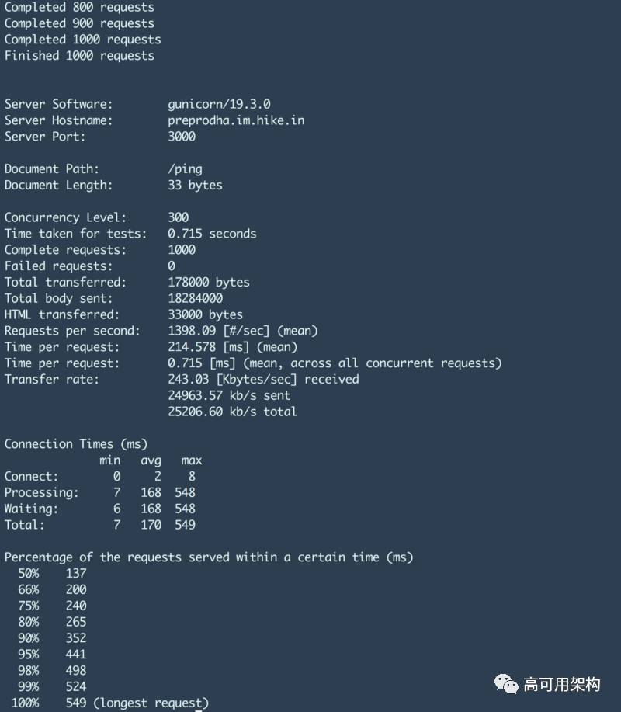Click the hostname preprodha.im.hike.in

tap(236, 120)
